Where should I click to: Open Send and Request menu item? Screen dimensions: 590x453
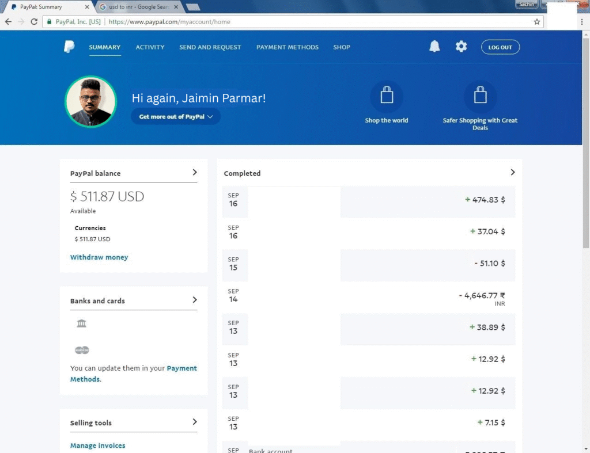pos(210,47)
